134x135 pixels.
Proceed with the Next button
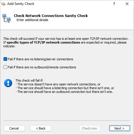pos(120,128)
